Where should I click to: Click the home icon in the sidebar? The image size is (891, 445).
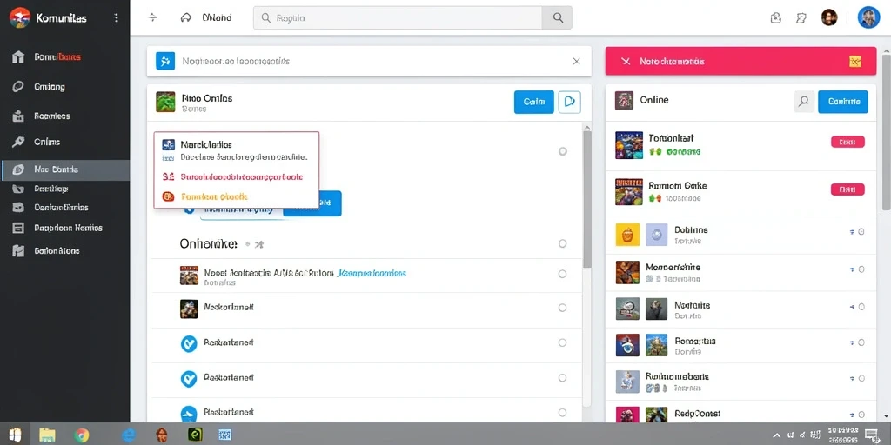point(18,56)
